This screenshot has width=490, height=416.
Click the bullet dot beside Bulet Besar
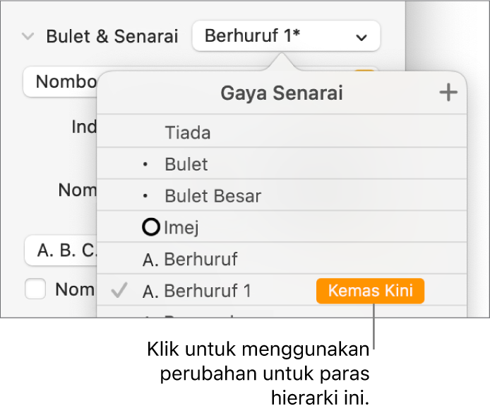point(146,196)
